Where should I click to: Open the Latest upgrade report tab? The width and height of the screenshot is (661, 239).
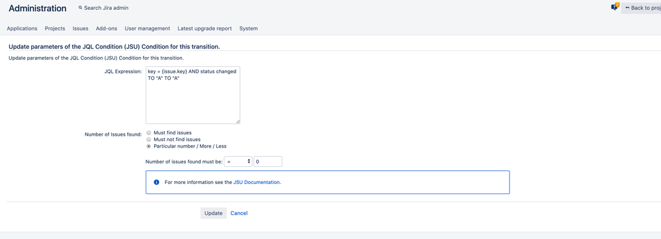click(x=204, y=28)
